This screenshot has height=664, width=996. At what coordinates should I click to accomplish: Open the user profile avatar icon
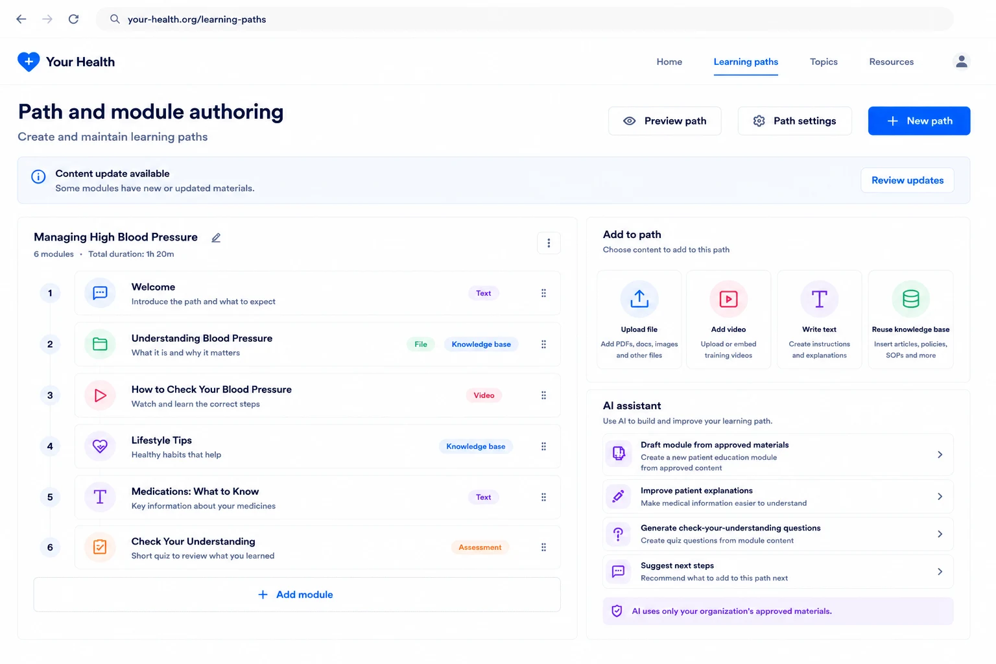click(x=962, y=62)
